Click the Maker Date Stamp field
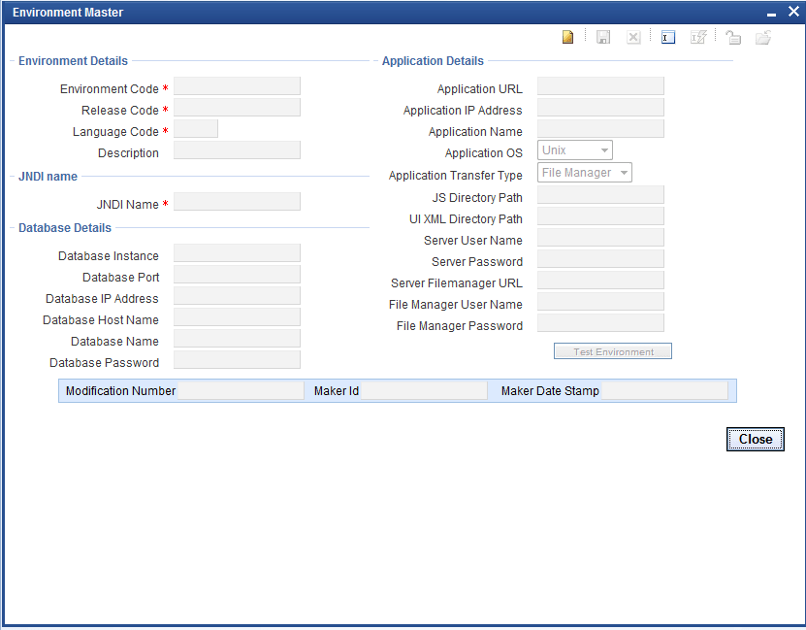The width and height of the screenshot is (806, 630). pos(664,391)
